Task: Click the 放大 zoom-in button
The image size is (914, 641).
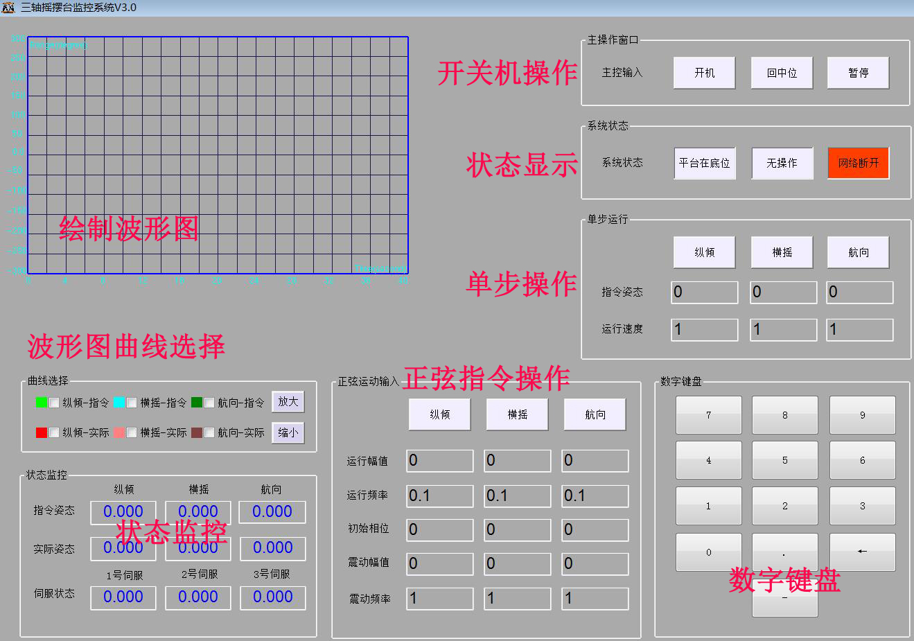Action: pyautogui.click(x=287, y=402)
